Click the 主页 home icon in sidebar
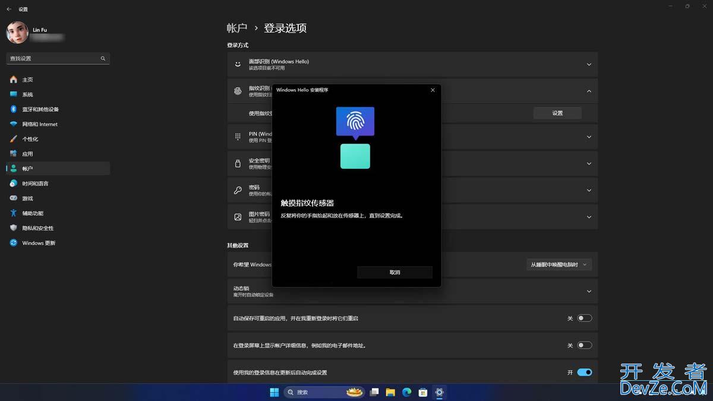713x401 pixels. pos(14,80)
